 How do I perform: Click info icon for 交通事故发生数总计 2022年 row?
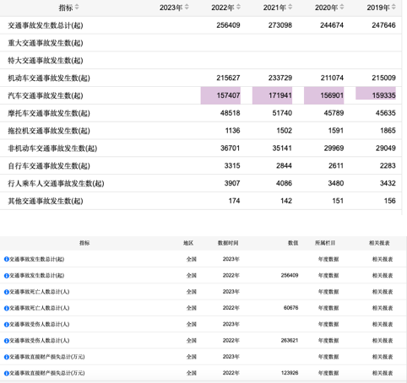7,276
